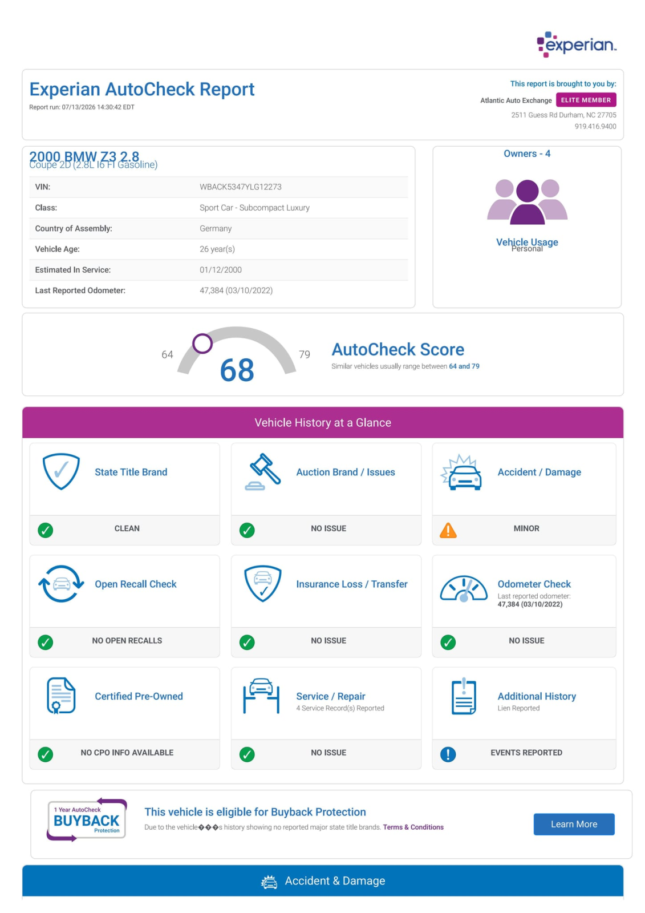
Task: Click the Additional History clipboard icon
Action: [x=464, y=696]
